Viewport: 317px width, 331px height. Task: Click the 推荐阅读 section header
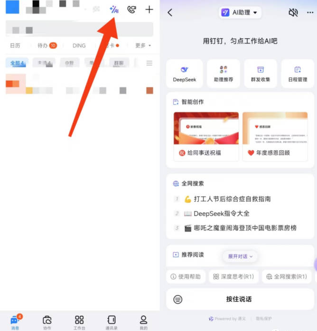[x=188, y=255]
